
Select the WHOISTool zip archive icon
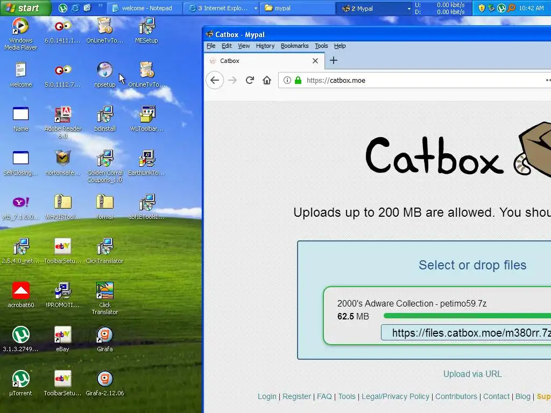tap(62, 207)
